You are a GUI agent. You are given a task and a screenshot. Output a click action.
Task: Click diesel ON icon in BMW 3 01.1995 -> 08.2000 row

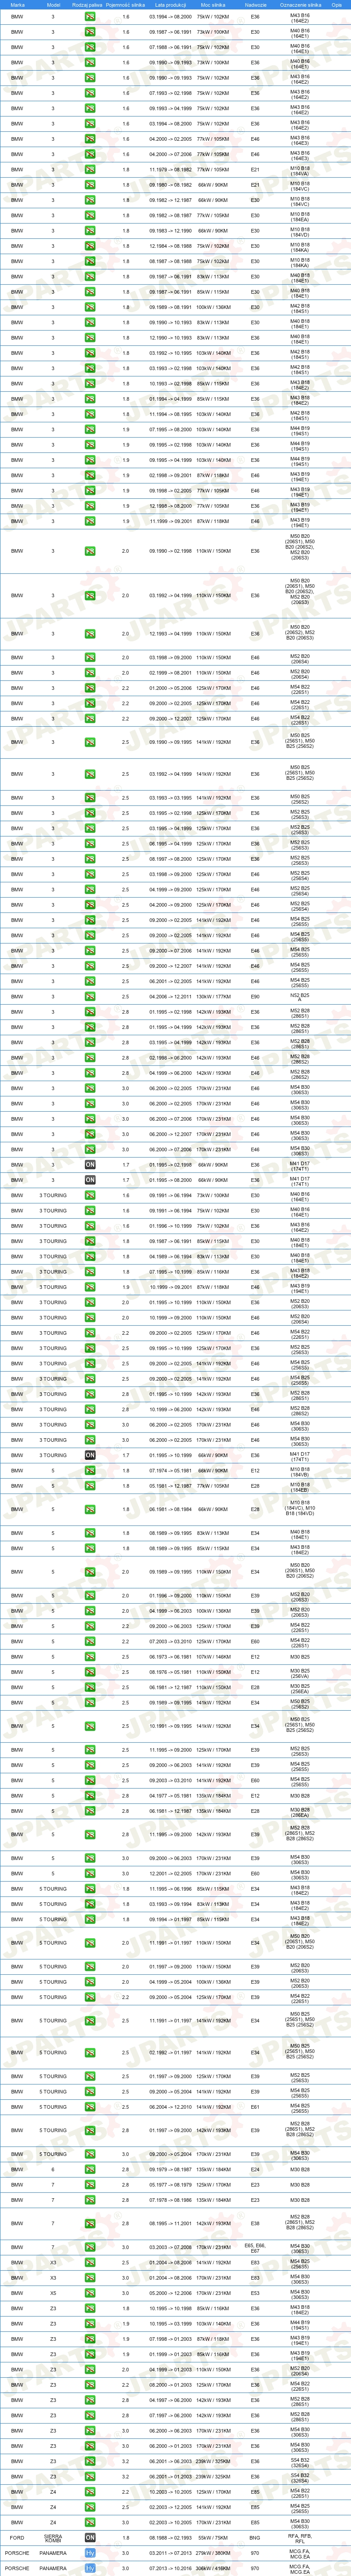coord(90,1180)
